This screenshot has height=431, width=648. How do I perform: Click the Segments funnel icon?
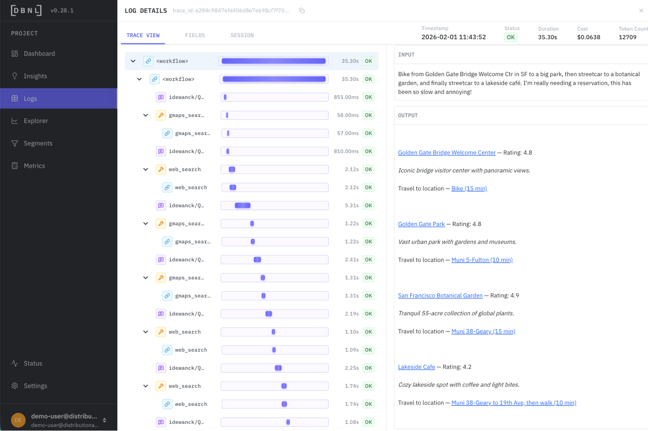point(15,143)
